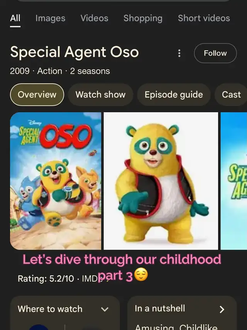Tap the Where to watch card label
The height and width of the screenshot is (330, 247).
50,309
